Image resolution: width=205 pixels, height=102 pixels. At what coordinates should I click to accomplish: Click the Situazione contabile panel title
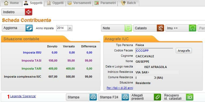click(21, 39)
